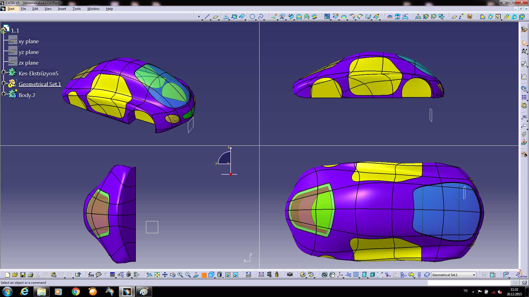The image size is (529, 297).
Task: Open the What's This help pointer
Action: 78,275
